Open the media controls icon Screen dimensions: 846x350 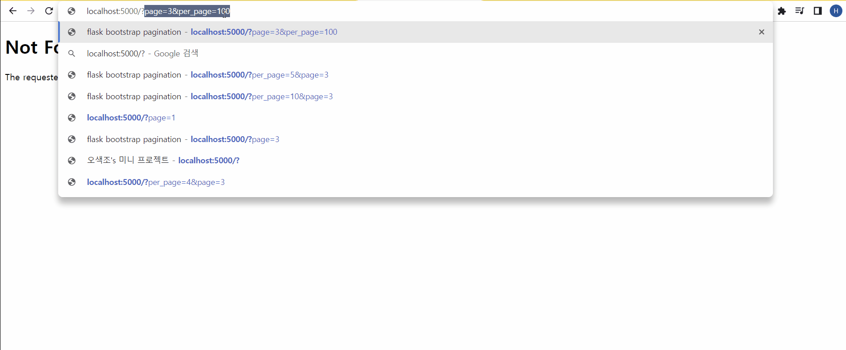tap(800, 11)
